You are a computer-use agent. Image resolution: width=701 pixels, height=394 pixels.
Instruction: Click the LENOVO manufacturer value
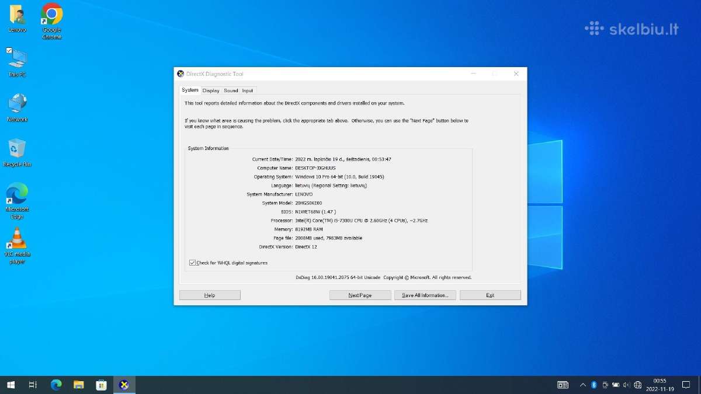304,194
